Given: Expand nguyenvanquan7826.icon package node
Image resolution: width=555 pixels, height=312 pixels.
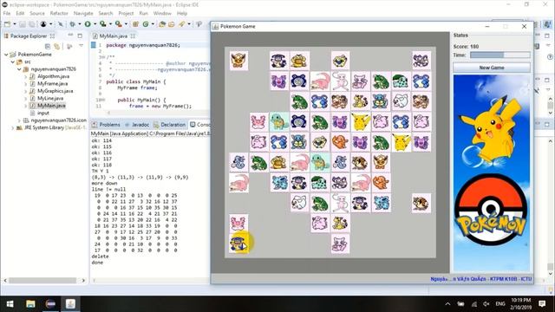Looking at the screenshot, I should (x=19, y=120).
